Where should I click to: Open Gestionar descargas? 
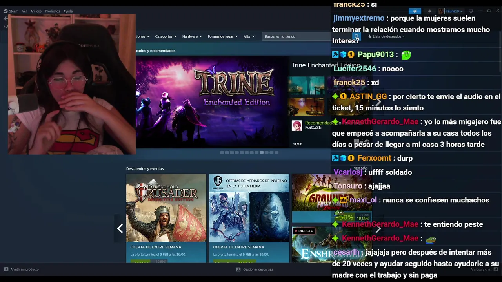coord(258,269)
